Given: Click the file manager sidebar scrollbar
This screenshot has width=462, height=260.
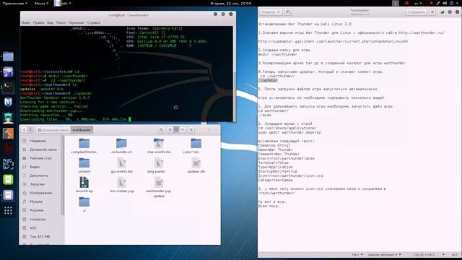Looking at the screenshot, I should click(x=62, y=175).
